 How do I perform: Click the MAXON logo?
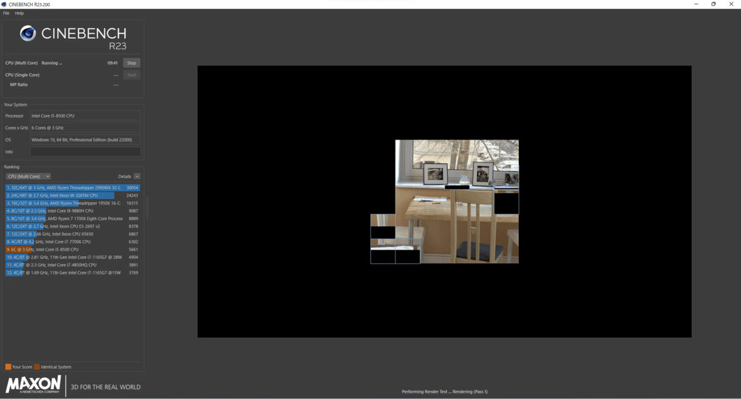33,385
